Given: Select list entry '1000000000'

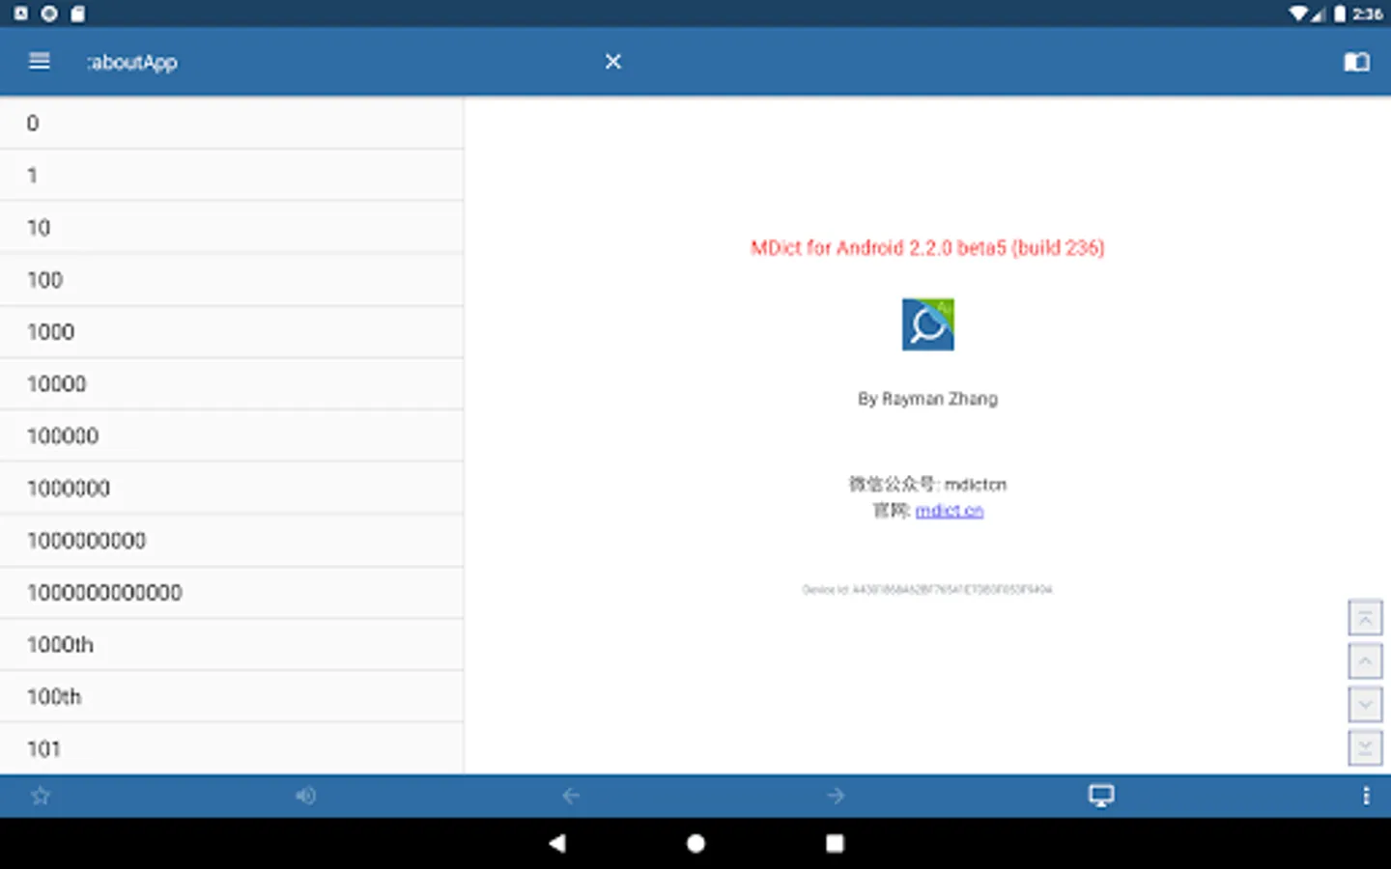Looking at the screenshot, I should (232, 541).
